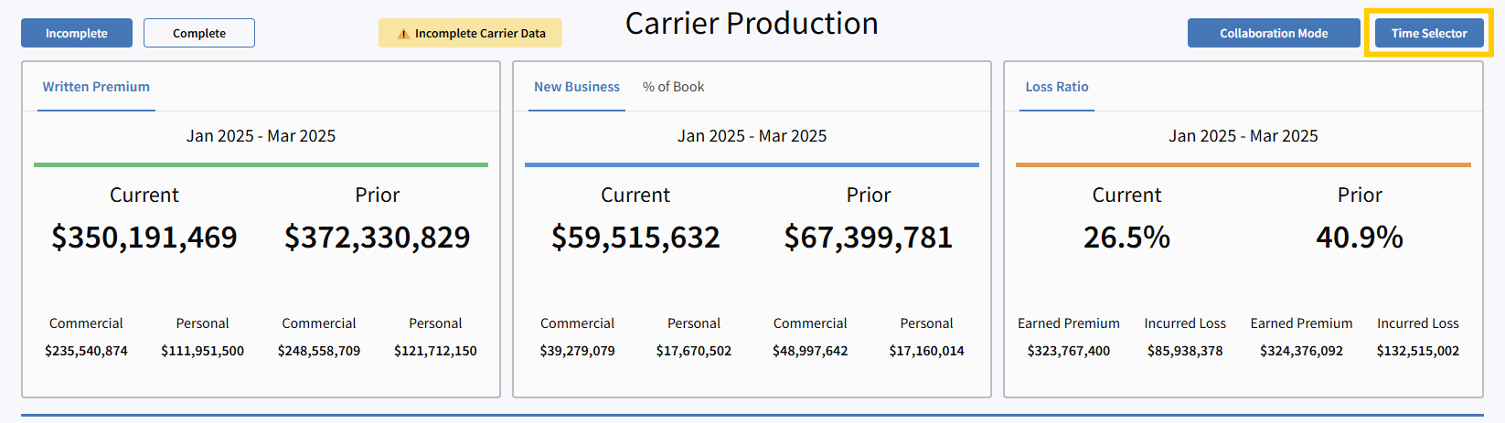The width and height of the screenshot is (1505, 423).
Task: Switch to the % of Book tab
Action: coord(673,87)
